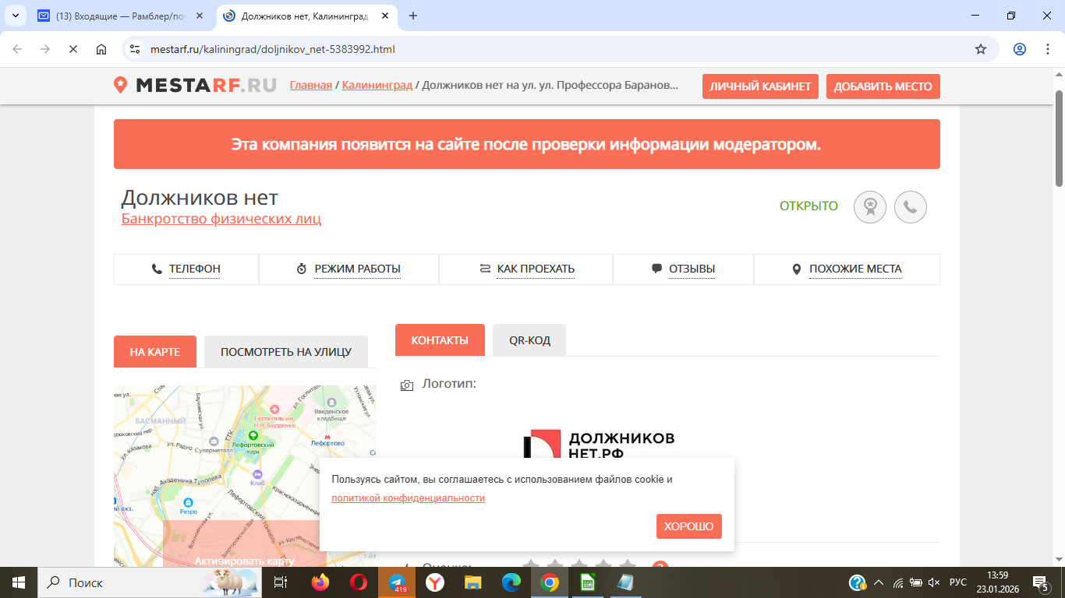Show hidden tray icons chevron
The height and width of the screenshot is (598, 1065).
tap(879, 582)
